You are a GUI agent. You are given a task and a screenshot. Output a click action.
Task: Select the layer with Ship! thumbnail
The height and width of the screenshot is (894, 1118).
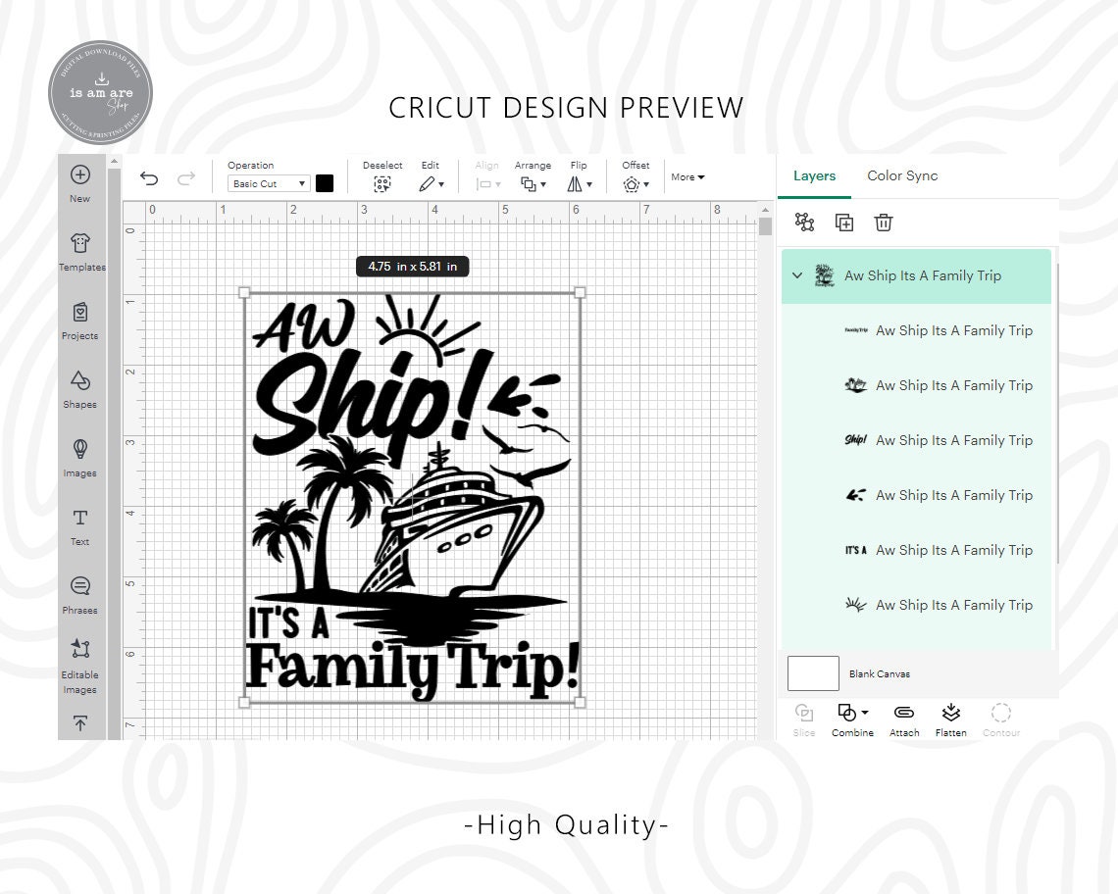point(916,440)
